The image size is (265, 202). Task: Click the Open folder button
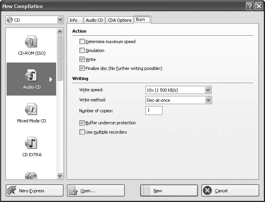[x=96, y=191]
